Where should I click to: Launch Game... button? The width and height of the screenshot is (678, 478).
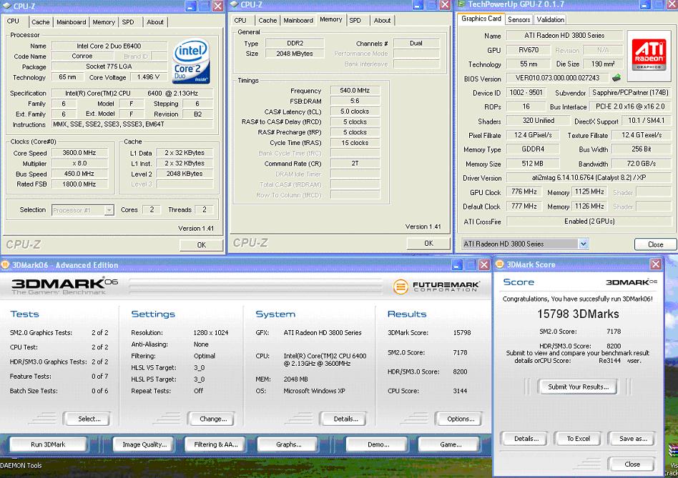pyautogui.click(x=449, y=444)
